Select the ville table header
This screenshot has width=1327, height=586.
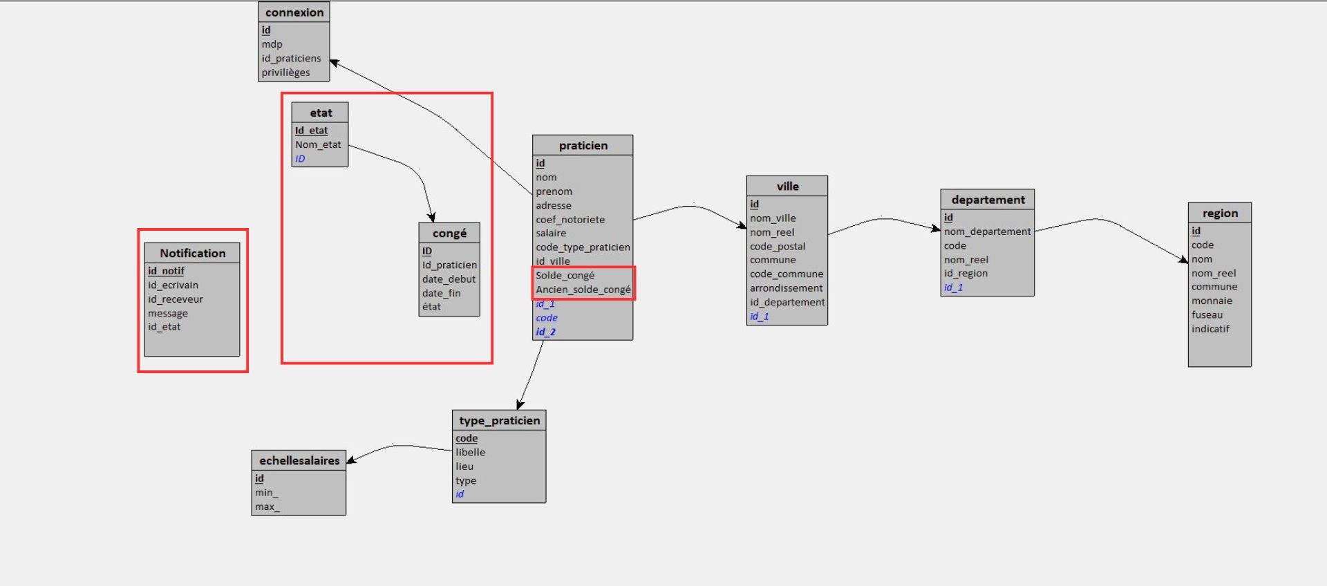tap(787, 187)
